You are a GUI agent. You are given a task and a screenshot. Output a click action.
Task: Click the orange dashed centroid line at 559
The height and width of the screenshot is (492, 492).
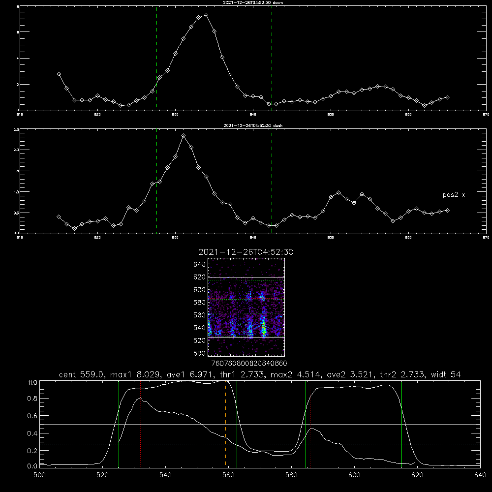pyautogui.click(x=226, y=424)
